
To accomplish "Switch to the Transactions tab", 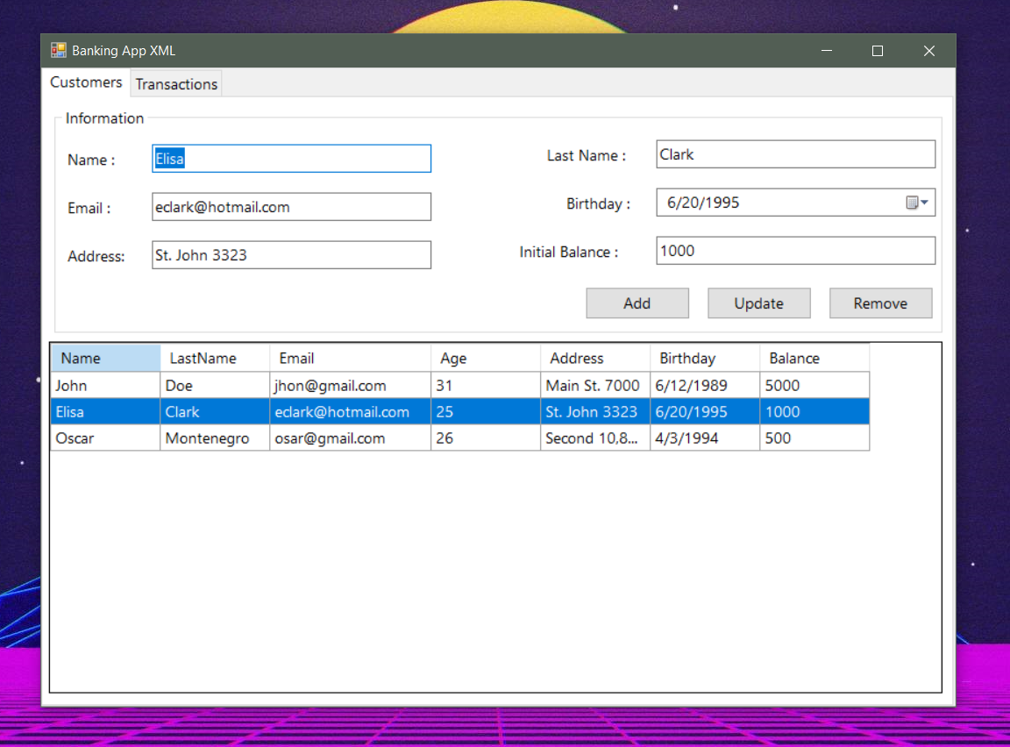I will (x=176, y=84).
